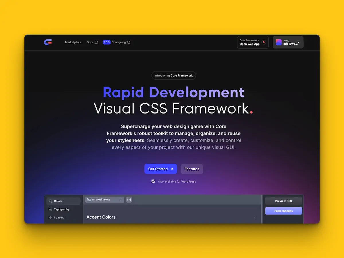
Task: Click the Get Started button
Action: click(161, 169)
